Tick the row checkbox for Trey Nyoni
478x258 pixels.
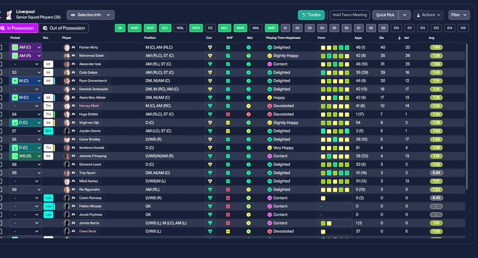tap(0, 173)
